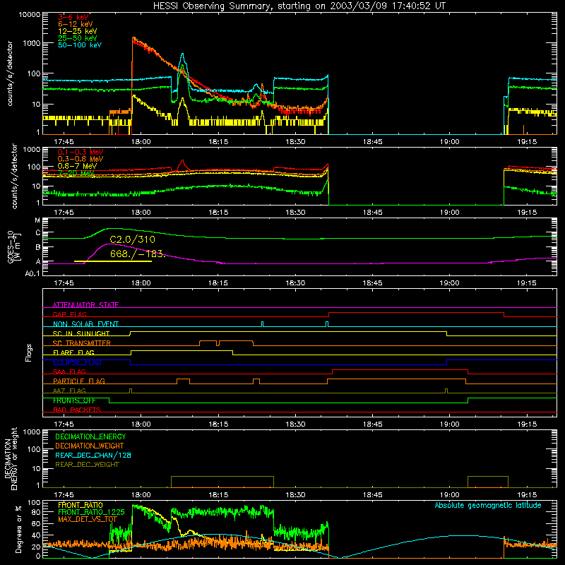Click the 668./-183. position annotation
Image resolution: width=565 pixels, height=565 pixels.
tap(138, 254)
